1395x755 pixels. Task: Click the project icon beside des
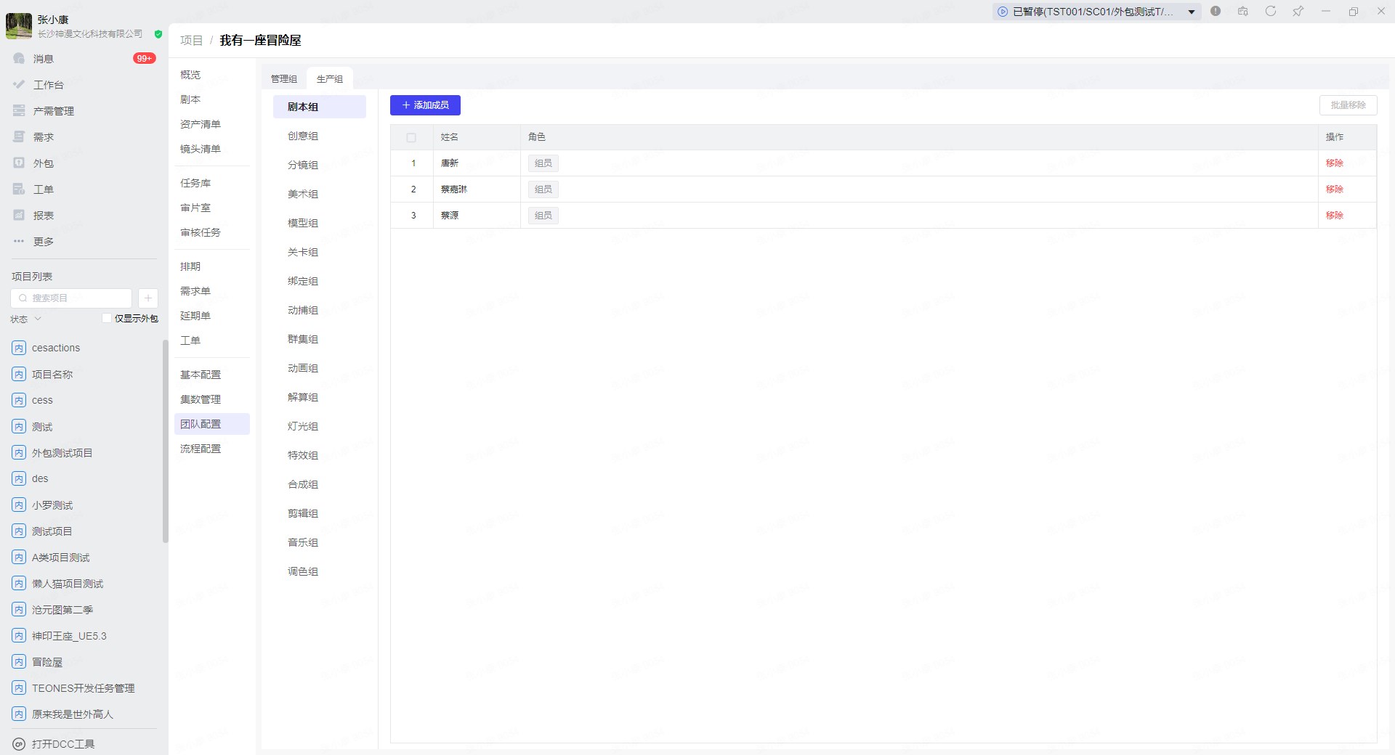coord(19,478)
